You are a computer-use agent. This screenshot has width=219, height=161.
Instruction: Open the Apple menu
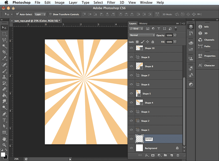(x=6, y=2)
